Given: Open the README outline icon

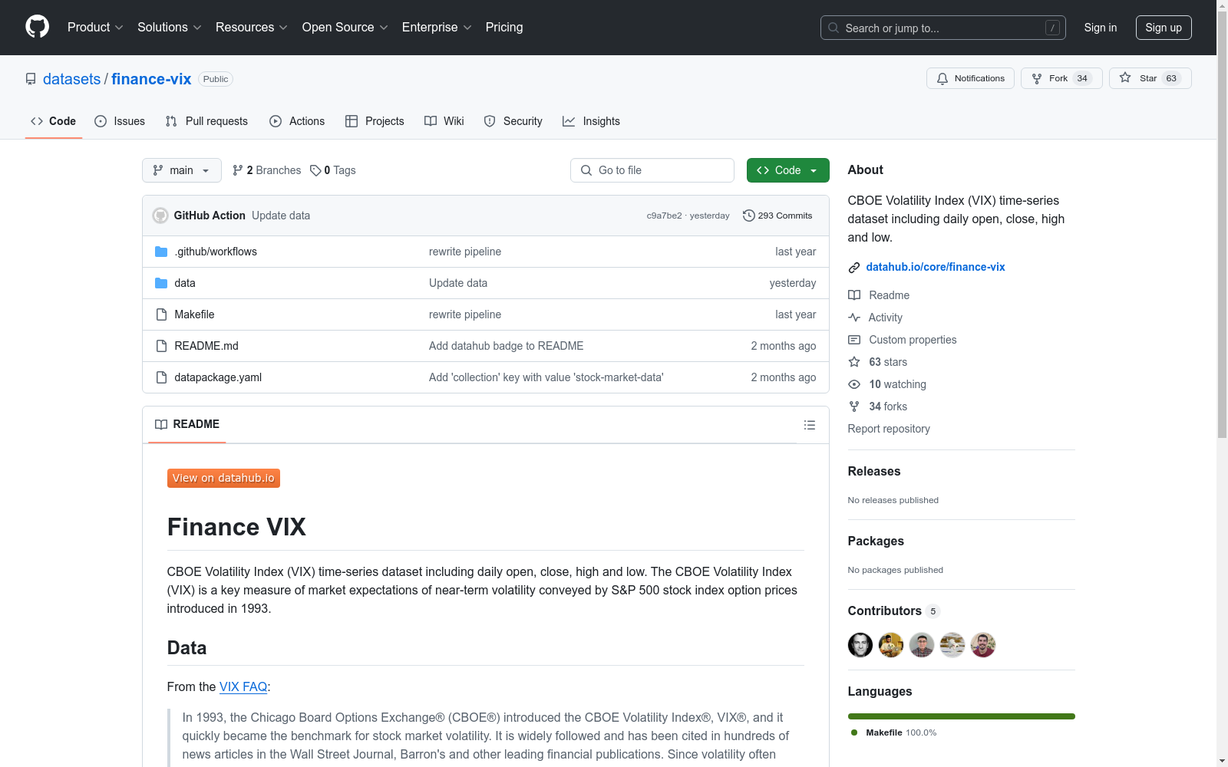Looking at the screenshot, I should click(809, 425).
